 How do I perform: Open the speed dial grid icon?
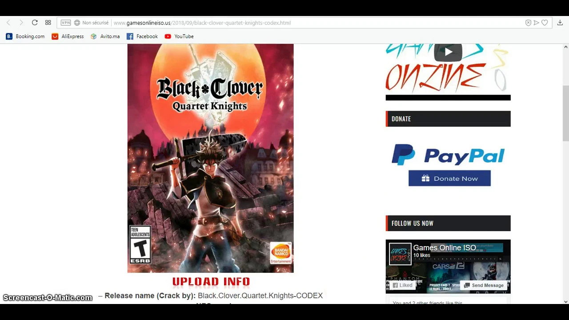click(x=48, y=23)
